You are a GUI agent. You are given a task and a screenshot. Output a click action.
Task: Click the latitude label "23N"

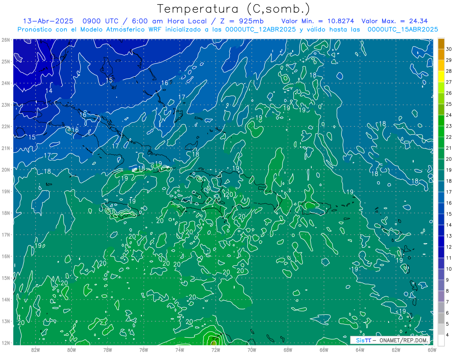click(x=5, y=105)
